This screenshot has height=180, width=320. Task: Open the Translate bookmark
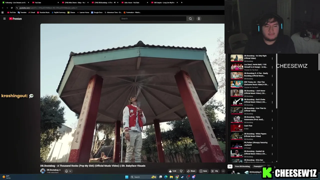click(x=22, y=12)
